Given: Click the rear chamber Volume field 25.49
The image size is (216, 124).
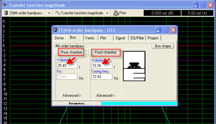Looking at the screenshot, I should click(67, 65).
